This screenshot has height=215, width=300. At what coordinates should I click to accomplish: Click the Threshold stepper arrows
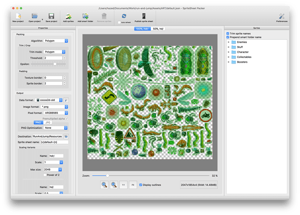tap(64, 58)
